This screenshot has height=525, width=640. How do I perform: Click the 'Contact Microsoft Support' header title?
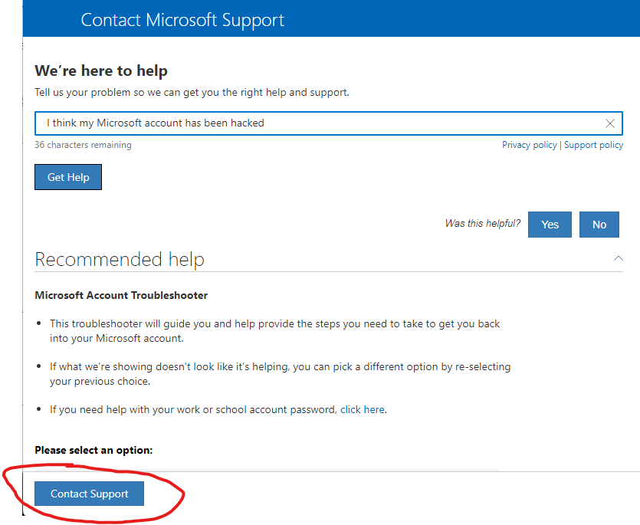(x=182, y=20)
